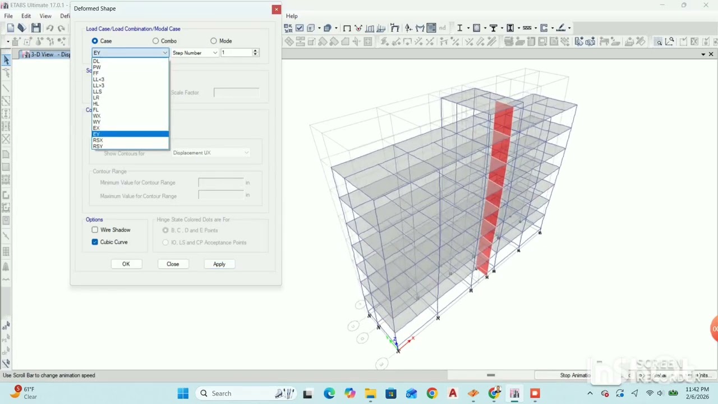The height and width of the screenshot is (404, 718).
Task: Open the Help menu
Action: tap(292, 16)
